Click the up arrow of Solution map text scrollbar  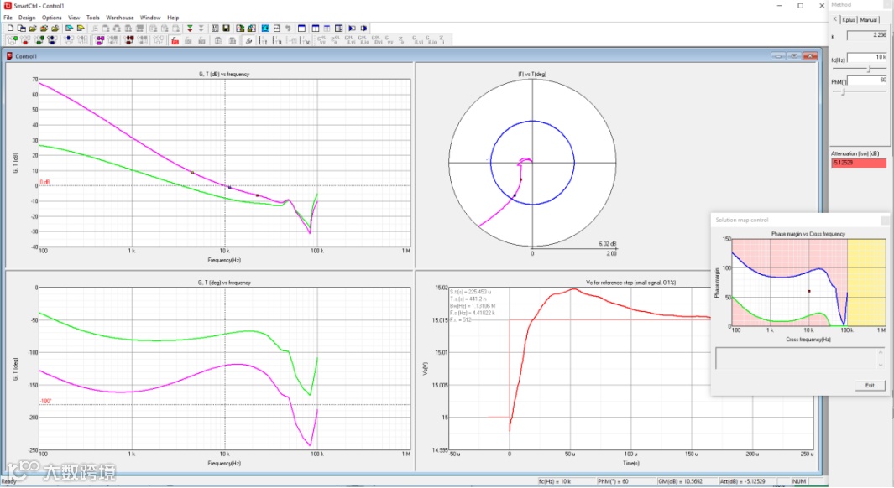[x=881, y=352]
